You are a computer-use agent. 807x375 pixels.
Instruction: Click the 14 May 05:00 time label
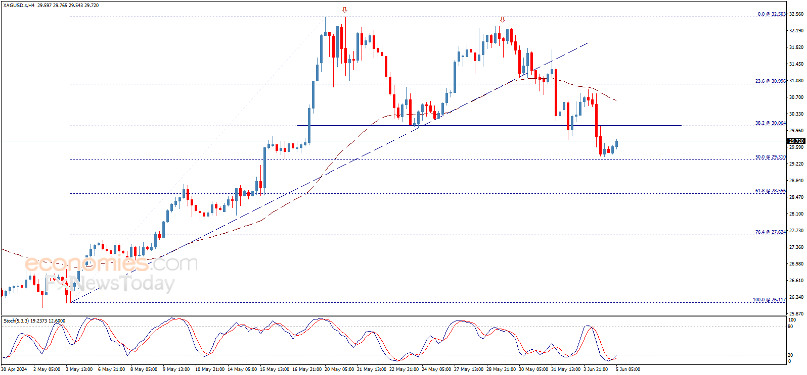coord(242,369)
